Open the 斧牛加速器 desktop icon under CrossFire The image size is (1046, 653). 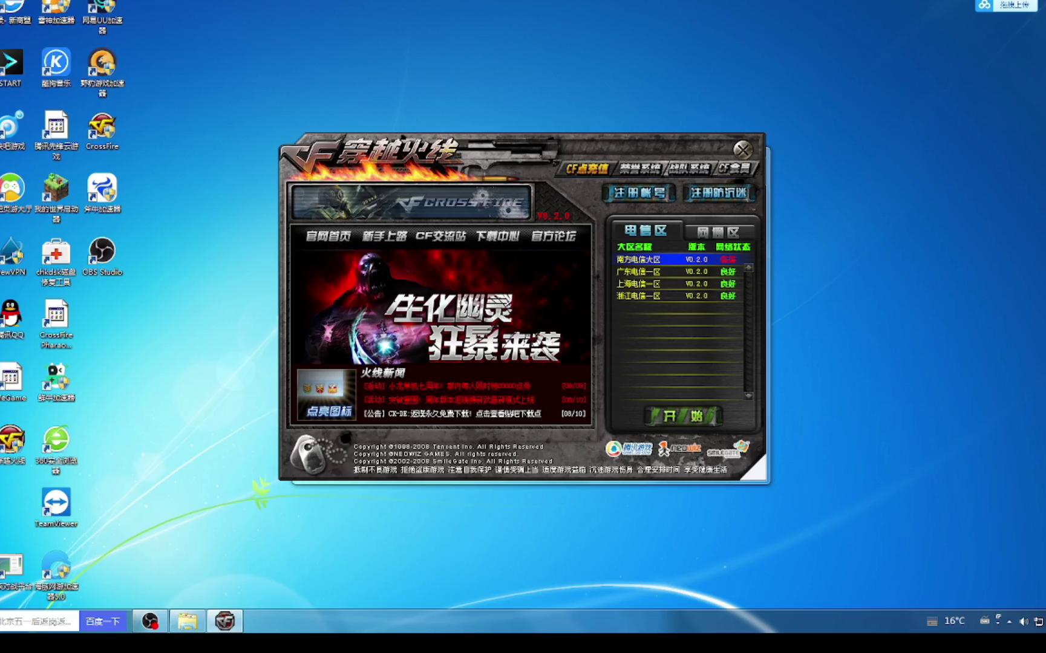[x=102, y=193]
